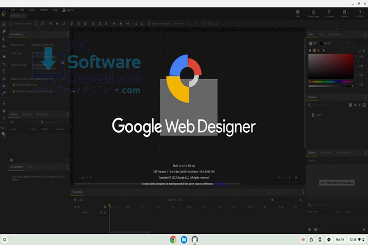Click the Events panel search icon
The width and height of the screenshot is (368, 245).
pos(42,122)
